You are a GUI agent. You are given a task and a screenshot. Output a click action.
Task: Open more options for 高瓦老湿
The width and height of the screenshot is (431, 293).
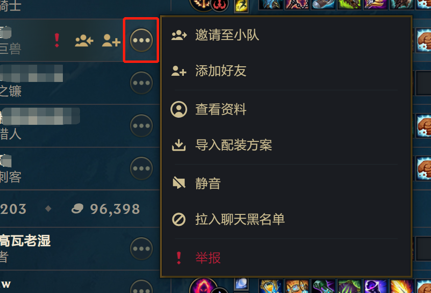tap(141, 249)
